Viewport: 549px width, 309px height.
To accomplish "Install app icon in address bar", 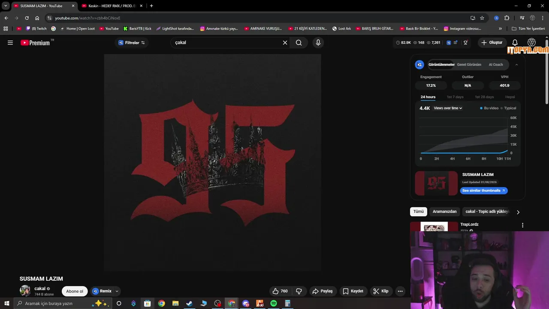I will 473,18.
